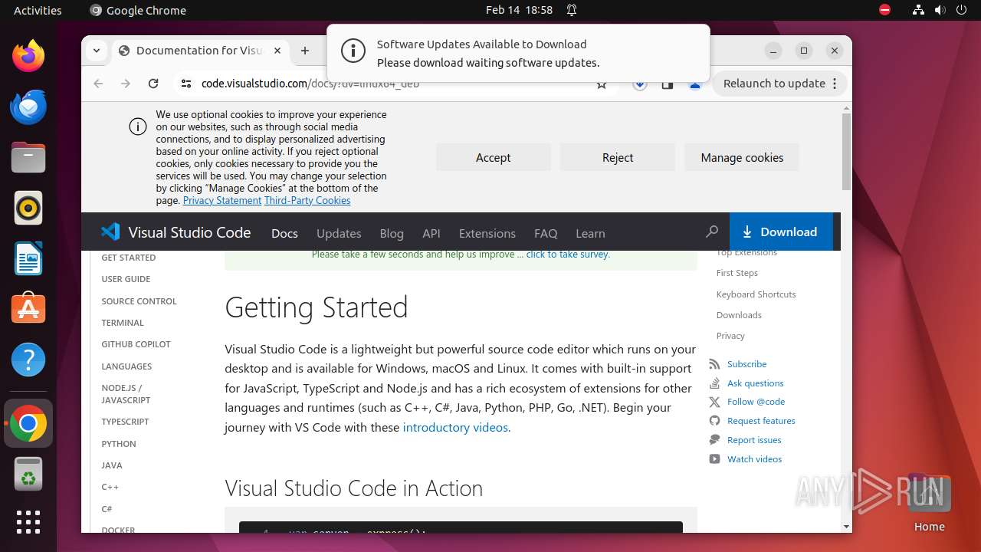The image size is (981, 552).
Task: Expand TYPESCRIPT docs section
Action: (x=125, y=422)
